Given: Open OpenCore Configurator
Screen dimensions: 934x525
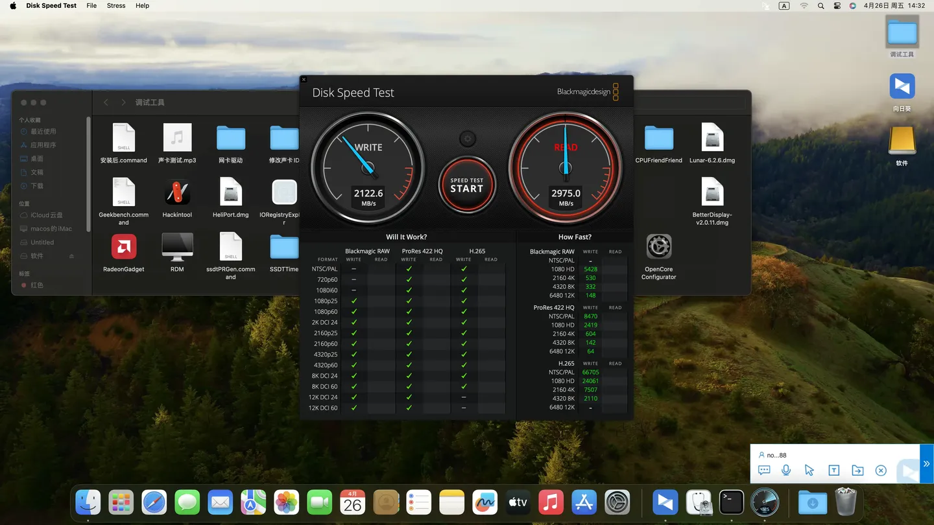Looking at the screenshot, I should [x=658, y=246].
